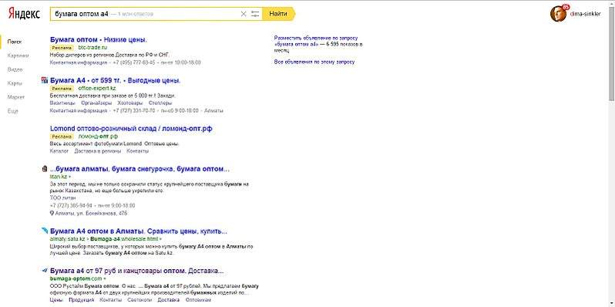The image size is (615, 307).
Task: Open the Степлеры sitelink
Action: pos(160,103)
